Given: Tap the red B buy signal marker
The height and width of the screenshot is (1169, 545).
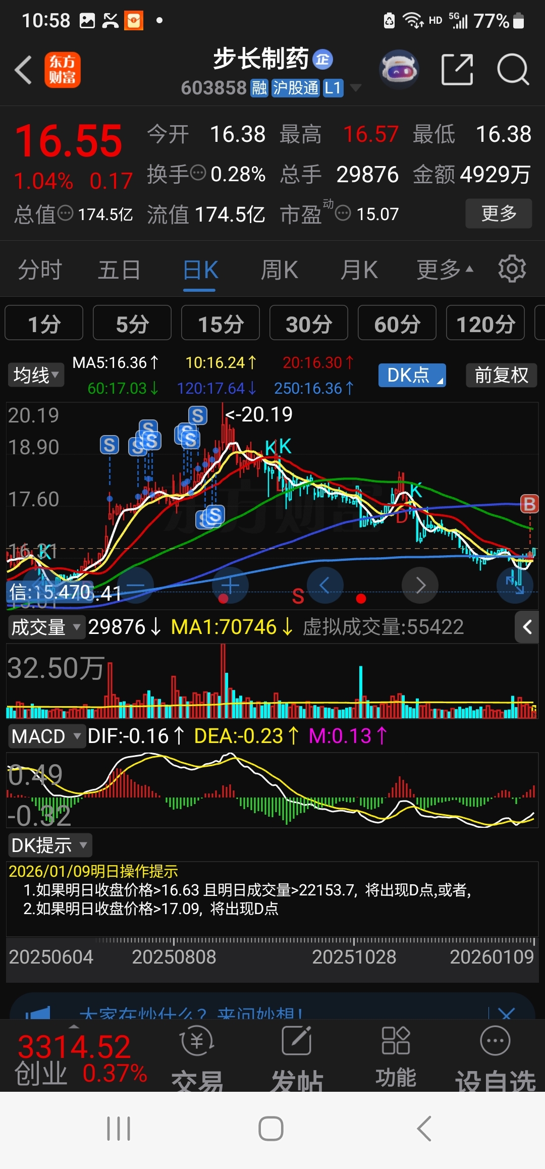Looking at the screenshot, I should pyautogui.click(x=529, y=504).
